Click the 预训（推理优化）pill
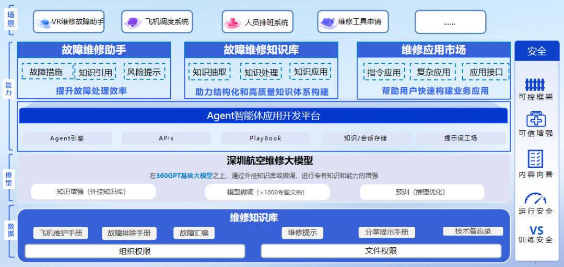This screenshot has height=267, width=564. (x=422, y=192)
